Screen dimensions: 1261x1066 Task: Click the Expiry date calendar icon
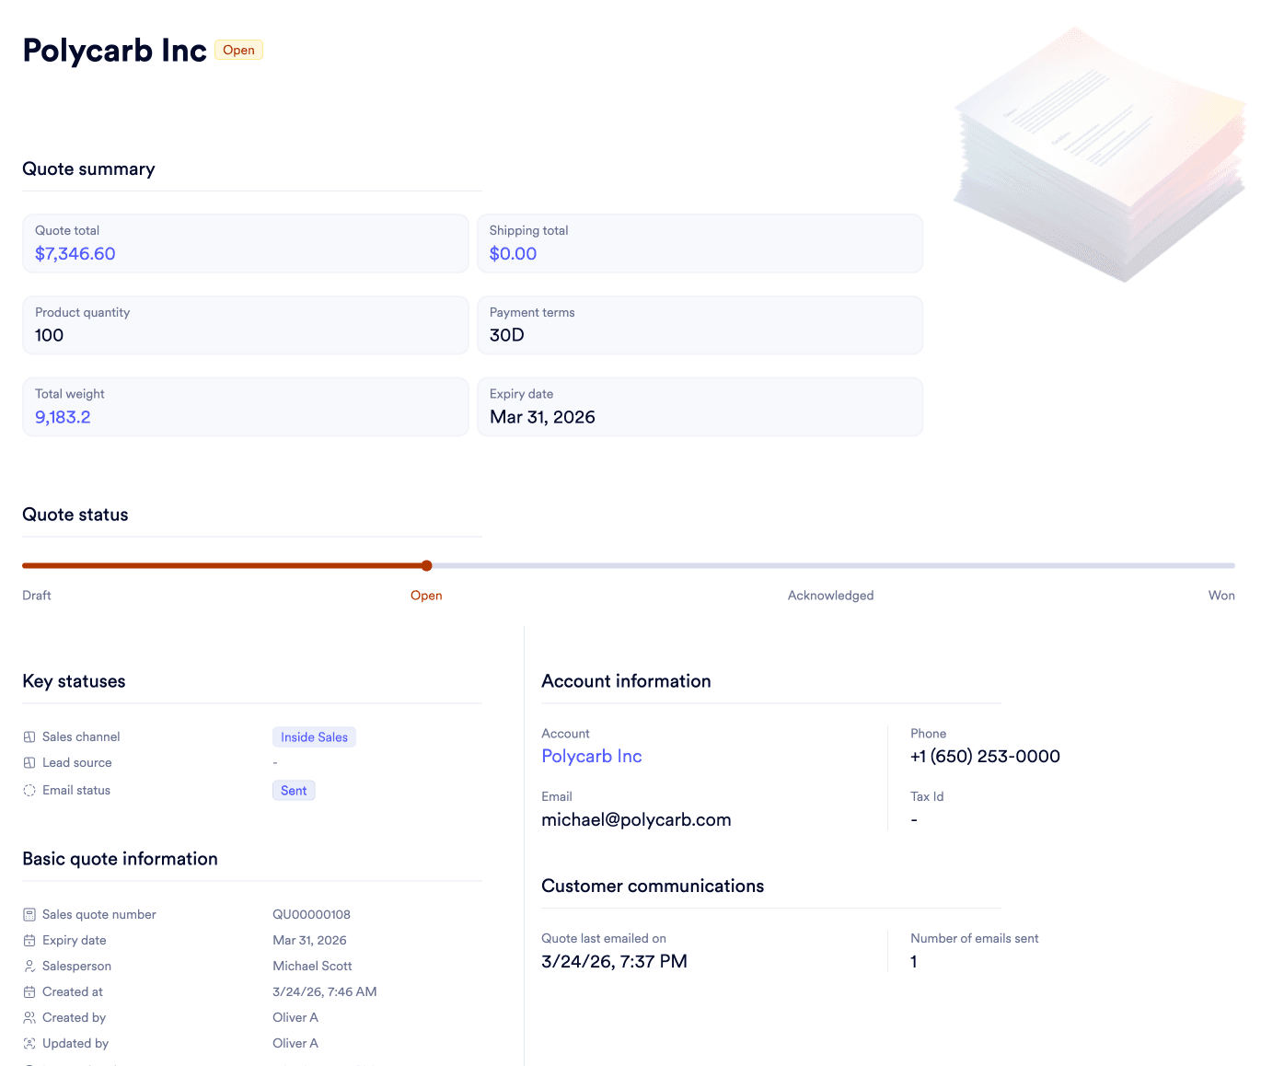[x=29, y=940]
